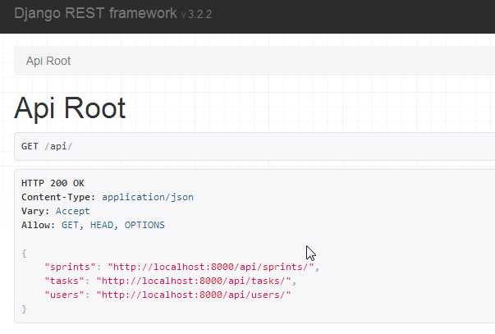
Task: Click the v3.2.2 version label
Action: tap(196, 14)
